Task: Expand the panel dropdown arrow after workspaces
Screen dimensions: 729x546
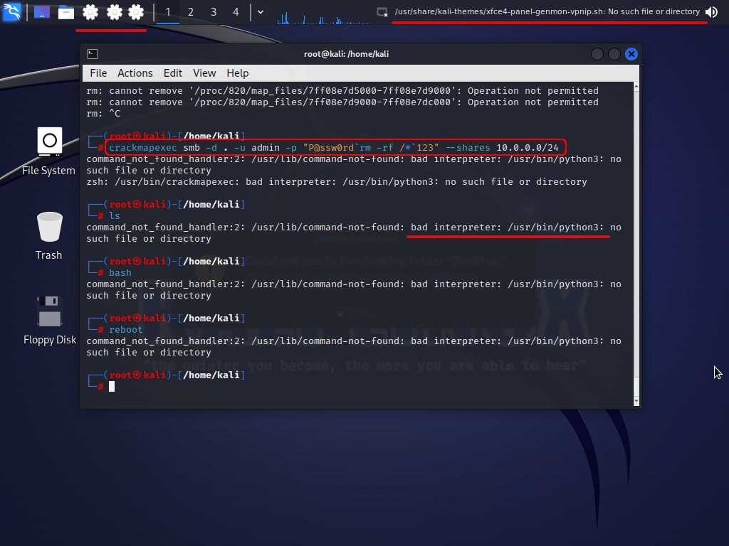Action: (261, 12)
